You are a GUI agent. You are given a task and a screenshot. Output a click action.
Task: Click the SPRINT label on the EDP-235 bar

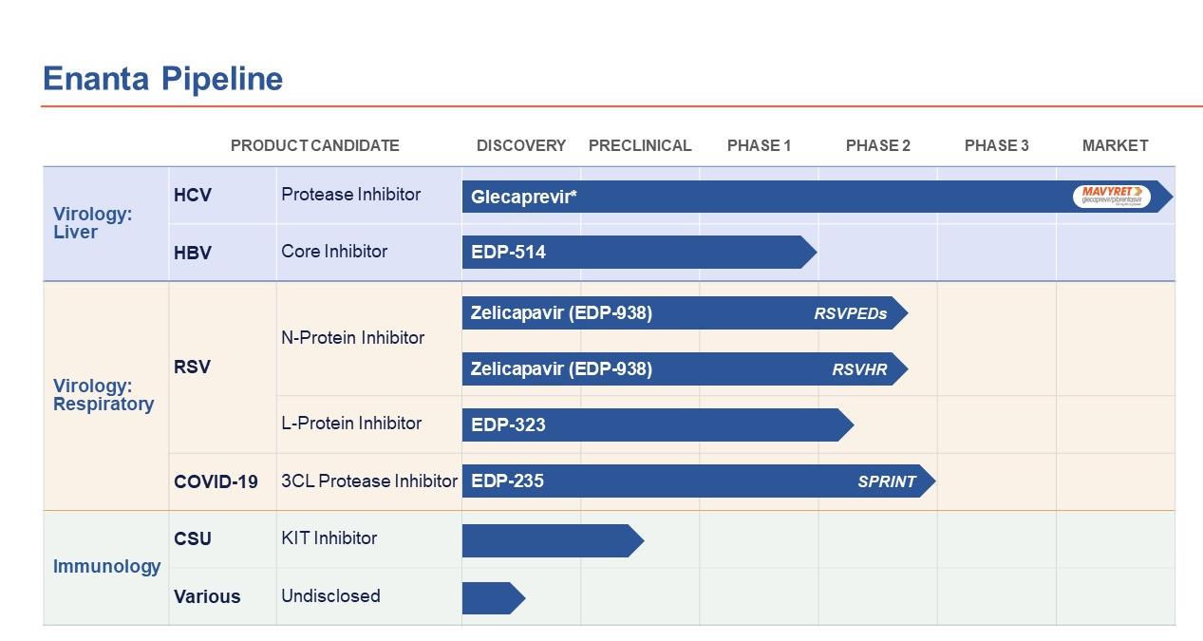pyautogui.click(x=887, y=481)
